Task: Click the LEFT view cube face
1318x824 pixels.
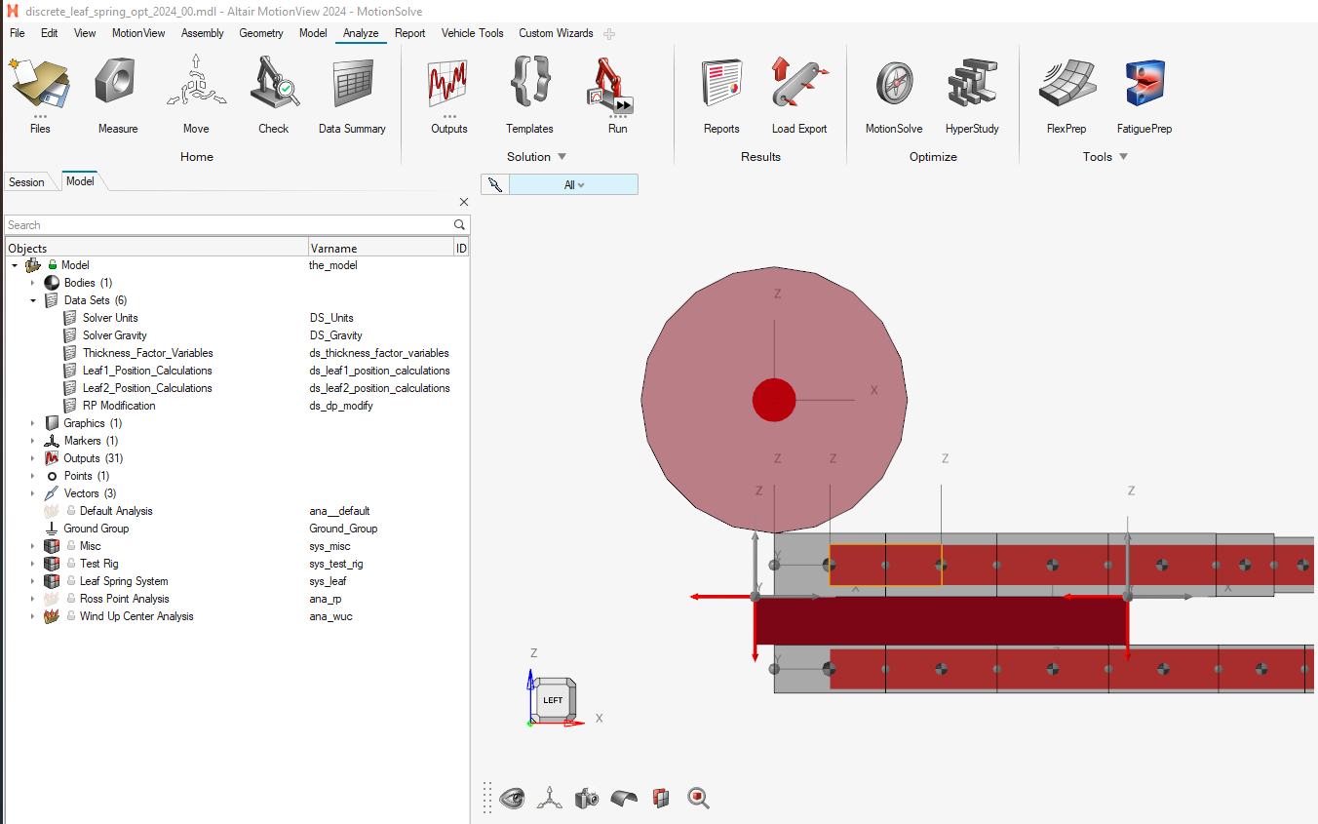Action: [553, 700]
